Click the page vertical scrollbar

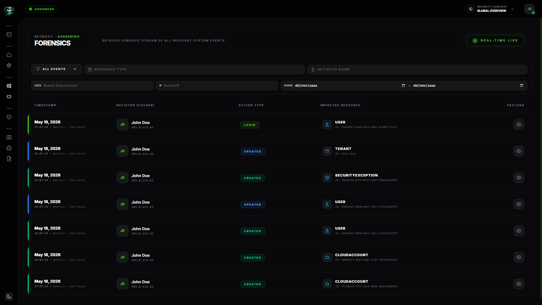coord(541,158)
